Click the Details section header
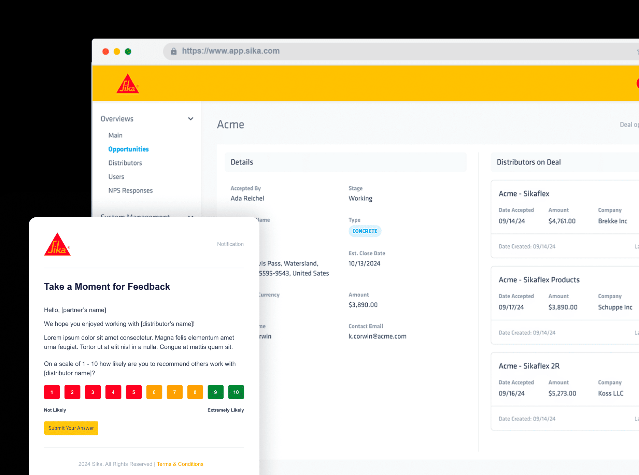The image size is (639, 475). tap(345, 162)
